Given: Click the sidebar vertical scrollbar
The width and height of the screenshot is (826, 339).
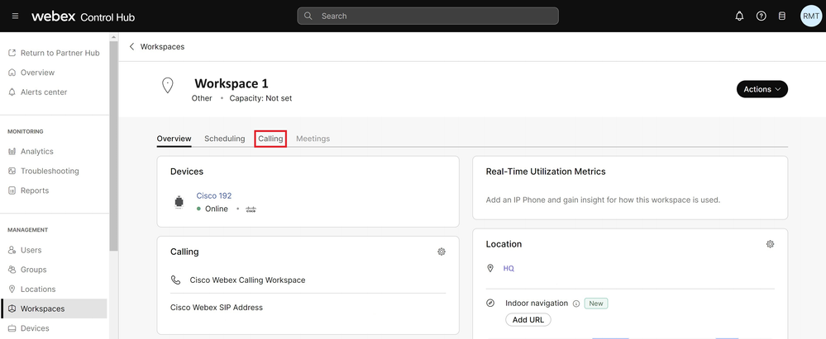Looking at the screenshot, I should click(113, 144).
